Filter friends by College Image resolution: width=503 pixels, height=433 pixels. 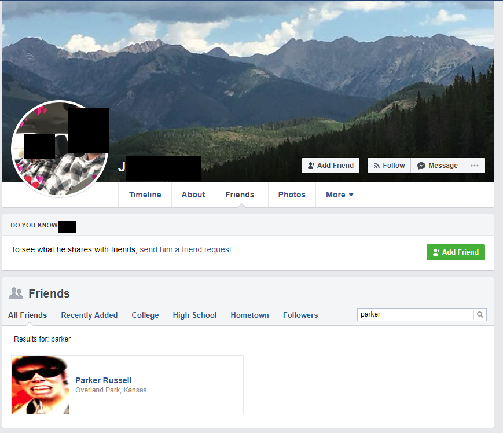point(145,315)
